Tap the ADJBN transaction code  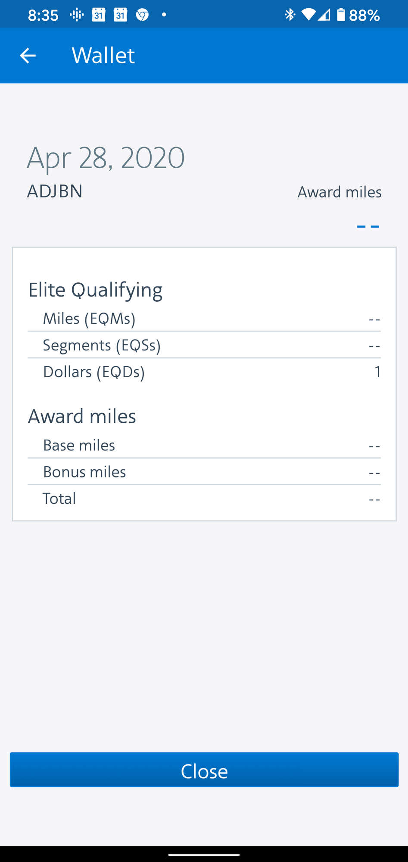coord(55,191)
